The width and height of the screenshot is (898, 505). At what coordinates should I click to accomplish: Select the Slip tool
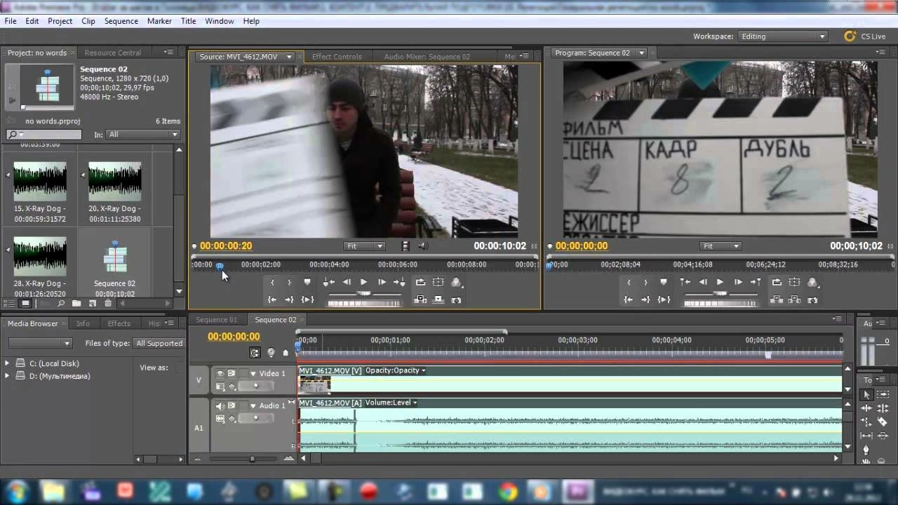click(x=866, y=436)
